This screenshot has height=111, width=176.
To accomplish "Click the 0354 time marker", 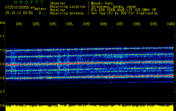I will [x=70, y=24].
